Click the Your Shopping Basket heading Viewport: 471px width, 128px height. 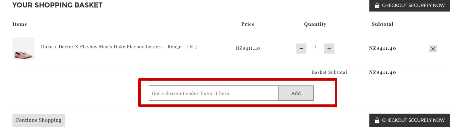pyautogui.click(x=57, y=5)
